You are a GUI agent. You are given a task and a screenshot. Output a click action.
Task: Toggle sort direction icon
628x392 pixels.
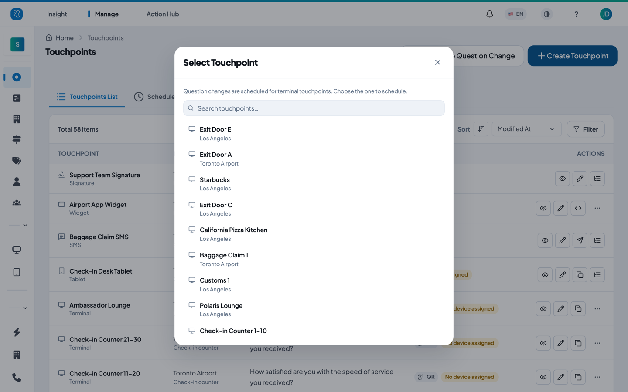tap(481, 129)
